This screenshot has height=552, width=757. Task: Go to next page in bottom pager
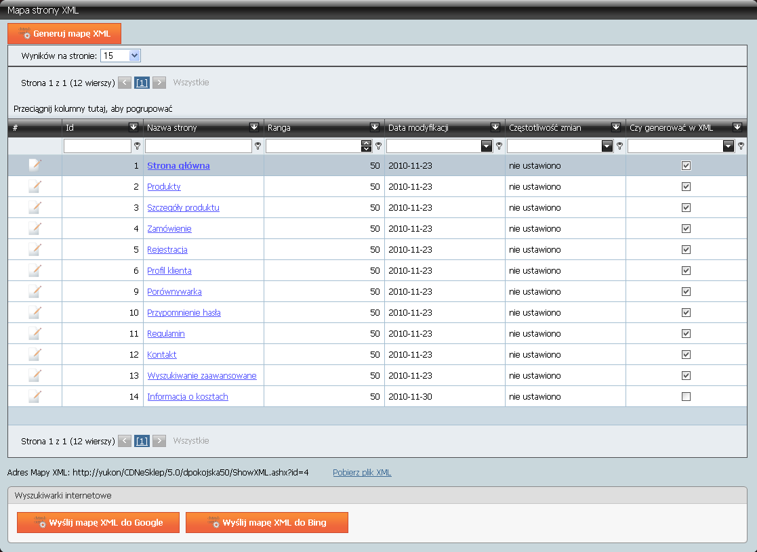coord(159,440)
